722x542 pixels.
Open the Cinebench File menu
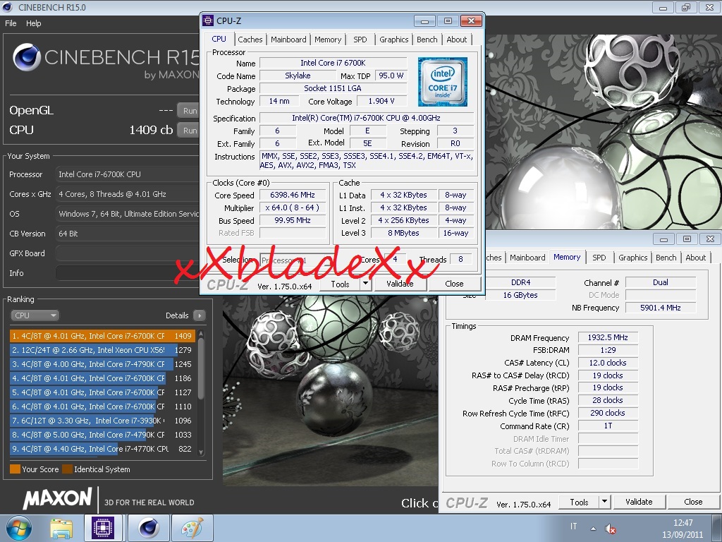11,23
